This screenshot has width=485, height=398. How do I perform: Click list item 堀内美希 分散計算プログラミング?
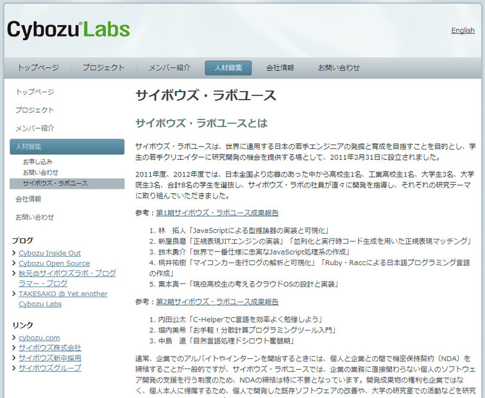click(x=242, y=330)
